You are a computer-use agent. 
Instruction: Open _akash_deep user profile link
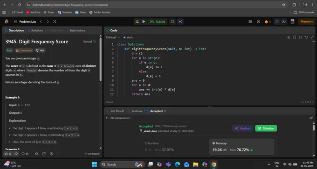pos(150,131)
